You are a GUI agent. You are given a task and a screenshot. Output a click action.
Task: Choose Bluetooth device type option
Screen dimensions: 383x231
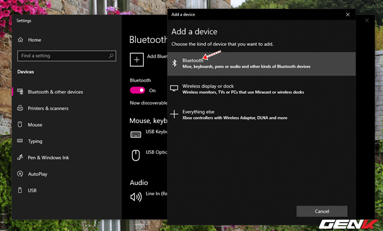pos(262,64)
